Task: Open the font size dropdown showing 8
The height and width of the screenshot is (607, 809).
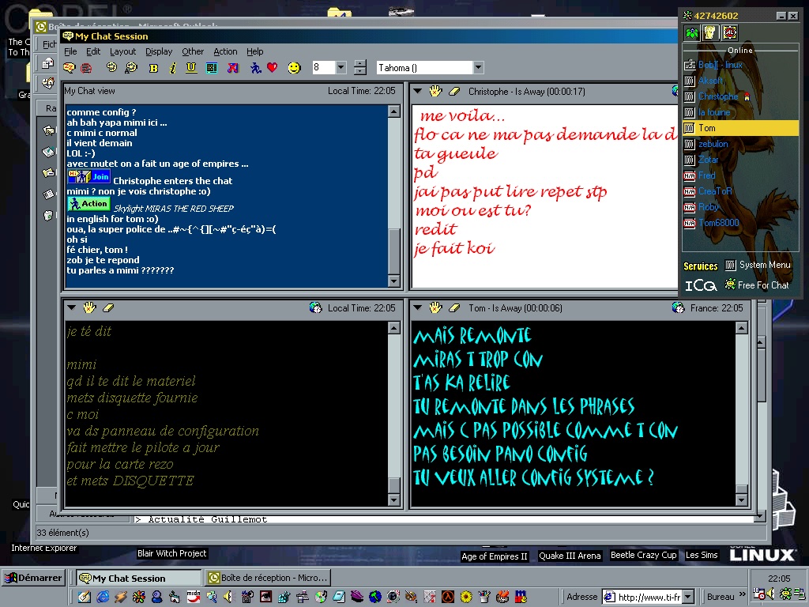Action: (x=341, y=68)
